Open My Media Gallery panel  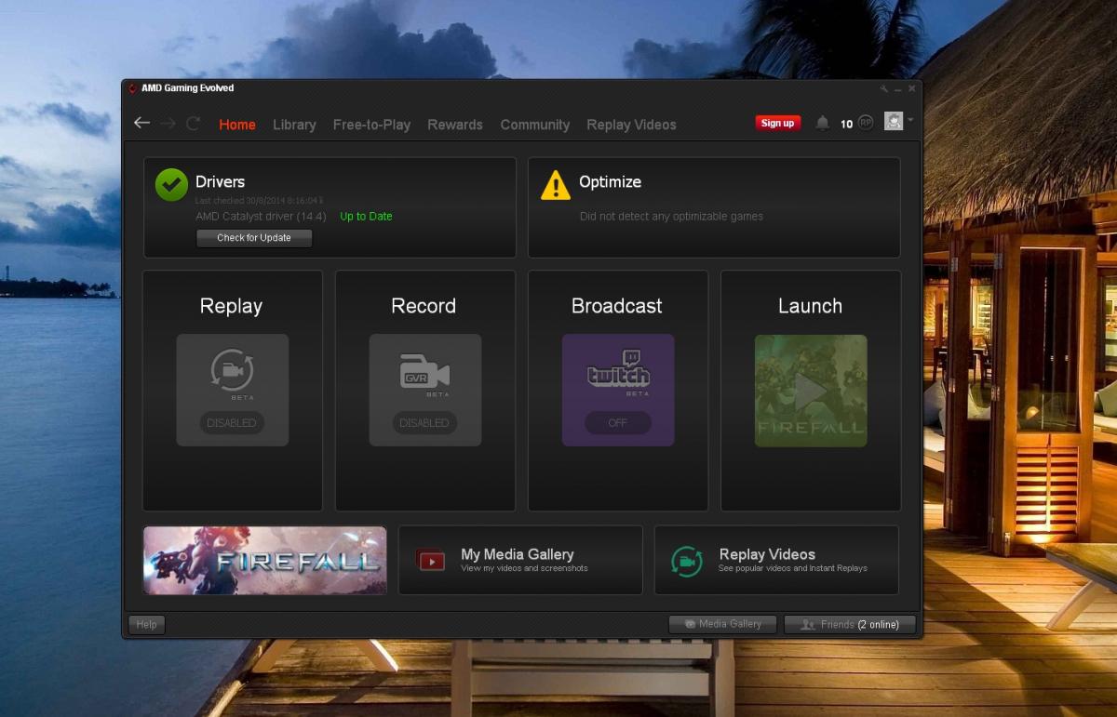(520, 560)
